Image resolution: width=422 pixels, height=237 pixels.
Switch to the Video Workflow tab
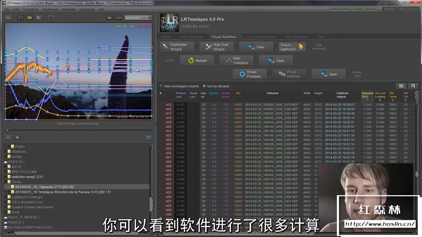pyautogui.click(x=296, y=37)
